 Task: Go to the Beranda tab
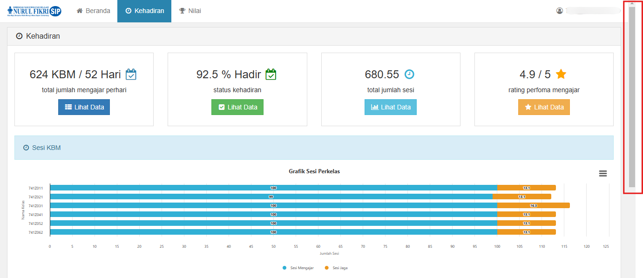[x=93, y=11]
